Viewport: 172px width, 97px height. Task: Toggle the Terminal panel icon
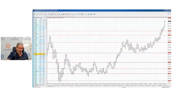46,14
